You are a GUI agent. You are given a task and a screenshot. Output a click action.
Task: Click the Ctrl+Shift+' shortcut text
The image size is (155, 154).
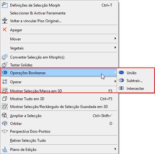click(x=102, y=115)
